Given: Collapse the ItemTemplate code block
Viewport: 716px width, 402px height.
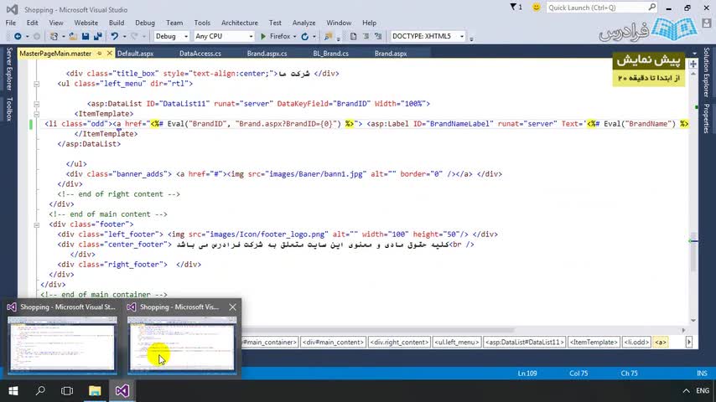Looking at the screenshot, I should tap(37, 114).
